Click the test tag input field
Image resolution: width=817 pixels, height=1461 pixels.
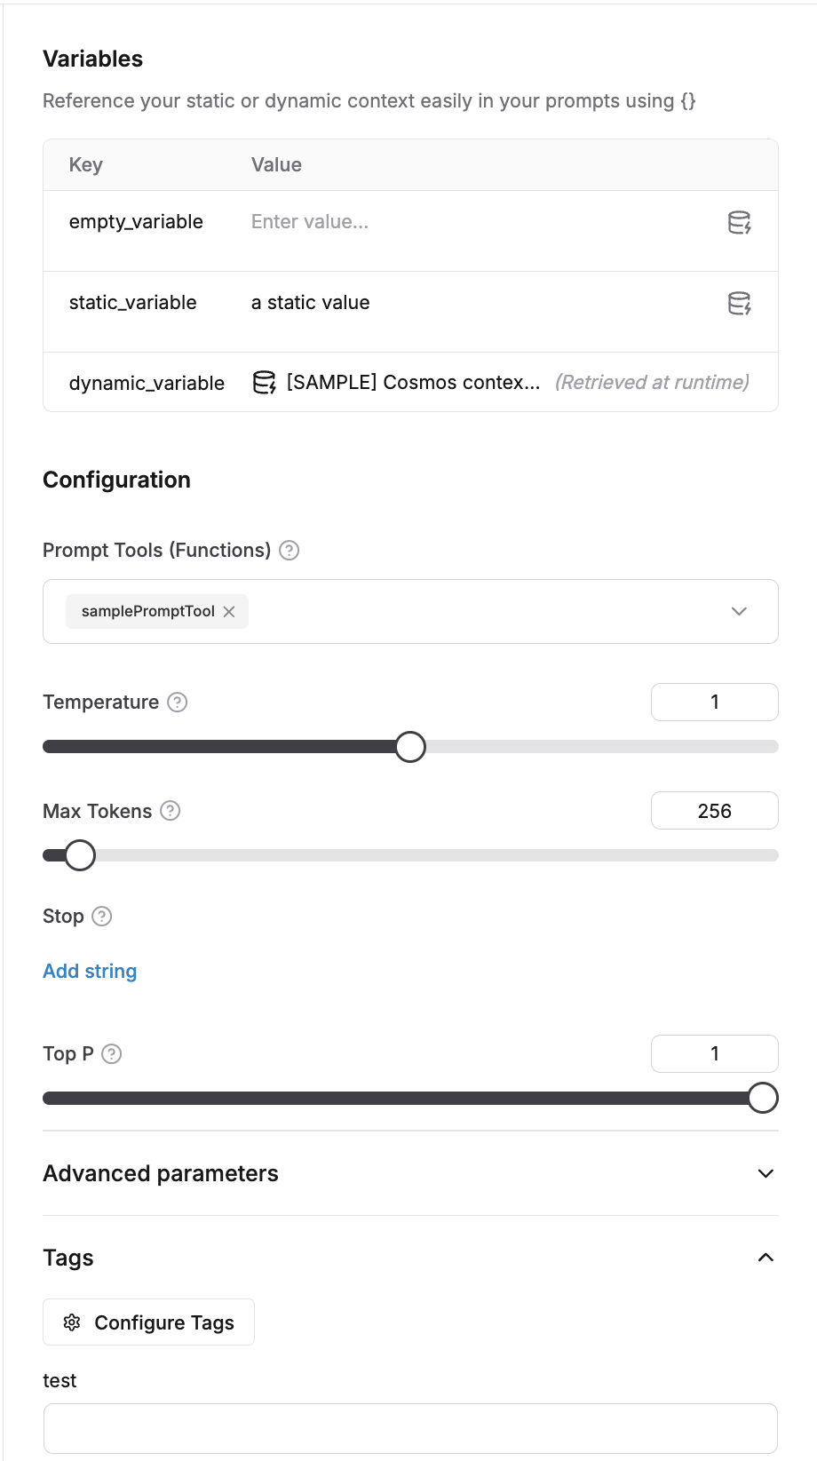click(410, 1428)
